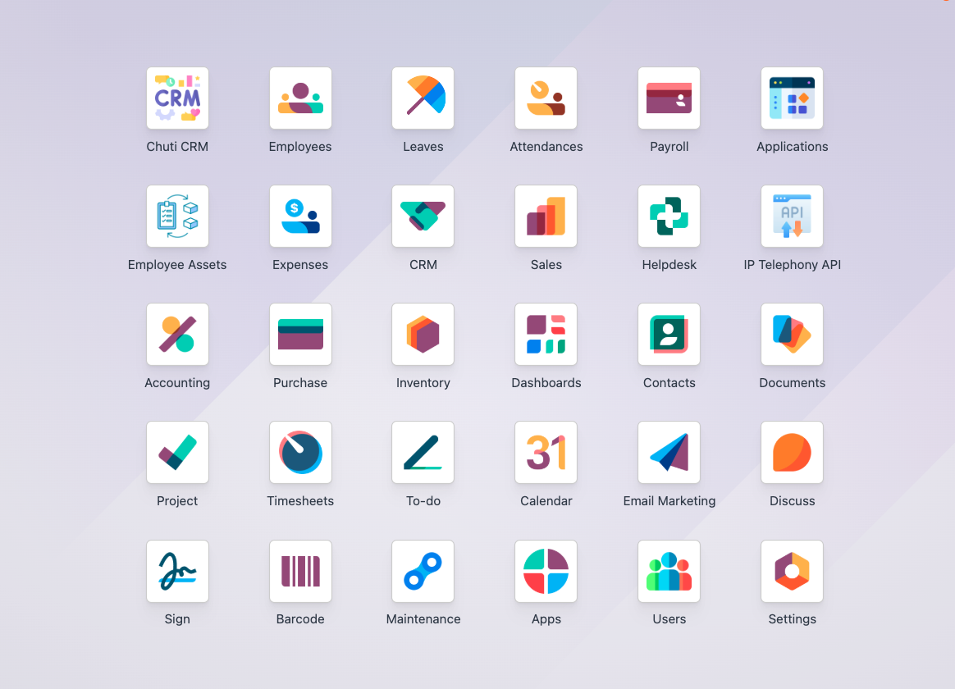
Task: Launch the Expenses app
Action: click(x=300, y=216)
